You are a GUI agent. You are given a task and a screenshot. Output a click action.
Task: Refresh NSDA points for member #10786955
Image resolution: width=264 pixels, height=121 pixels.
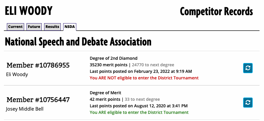point(248,68)
